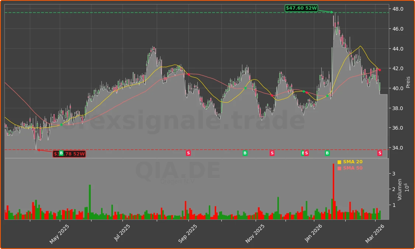The height and width of the screenshot is (249, 415).
Task: Click the green B buy marker near November 2025
Action: coord(244,153)
